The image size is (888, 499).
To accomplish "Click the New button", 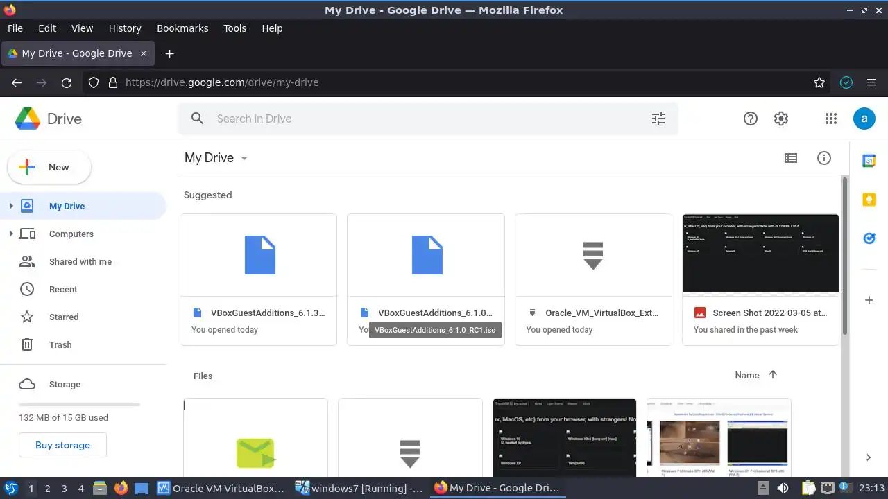I will tap(49, 167).
